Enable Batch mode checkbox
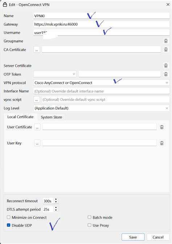The image size is (172, 244). point(89,217)
